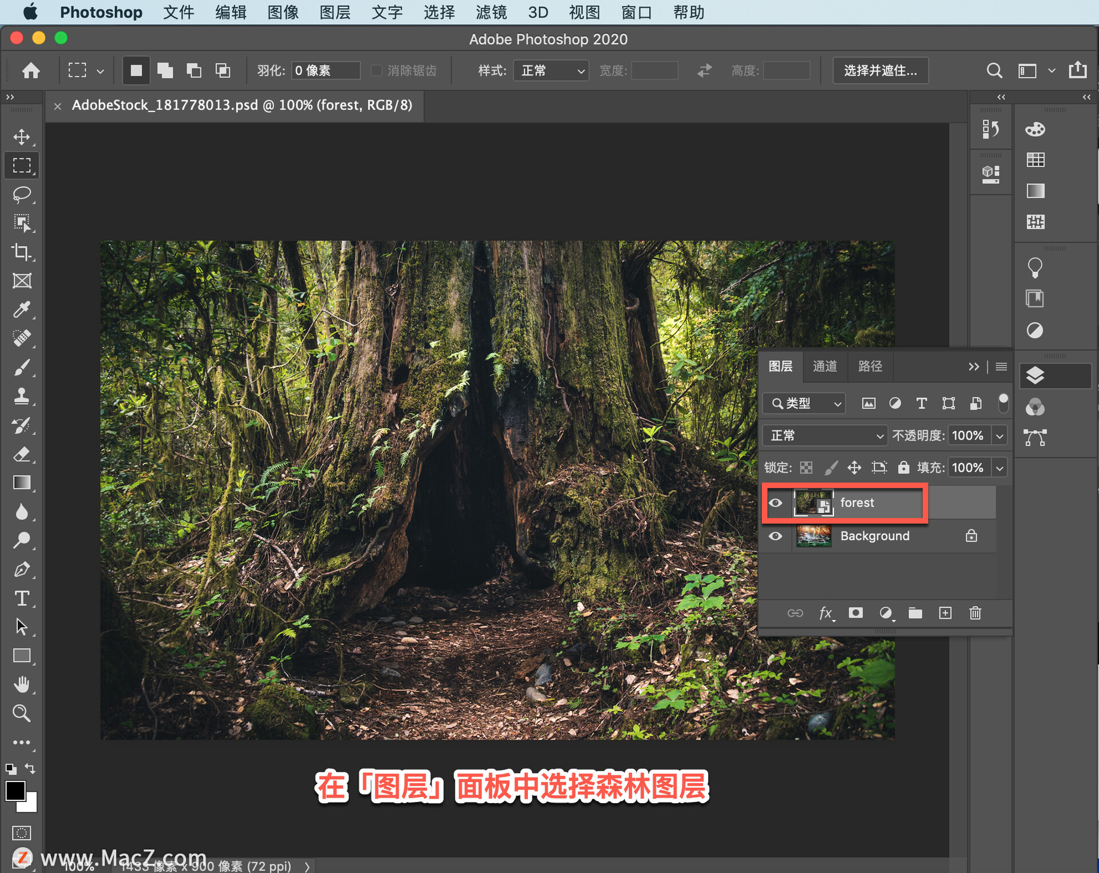Click the feather (羽化) input field
This screenshot has height=873, width=1099.
(x=325, y=70)
